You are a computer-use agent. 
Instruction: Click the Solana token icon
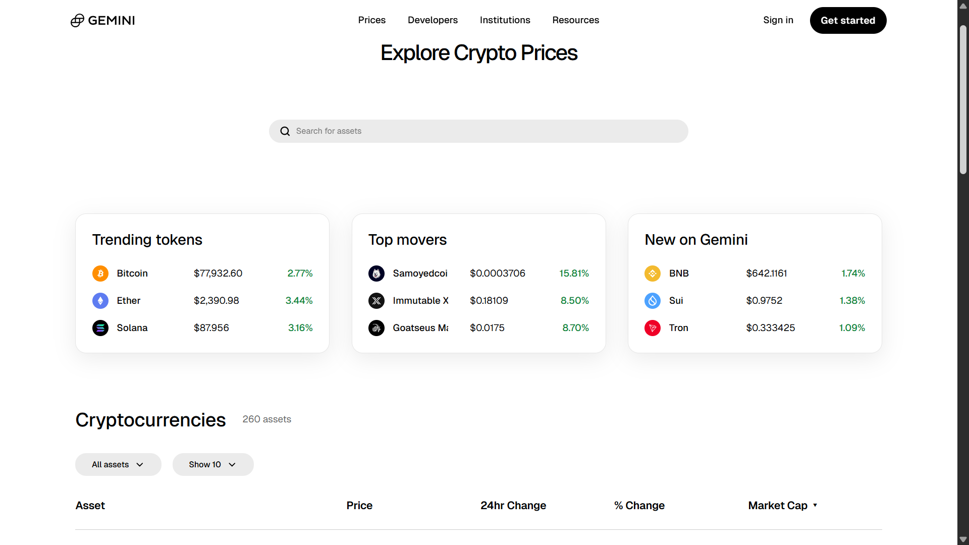tap(100, 328)
